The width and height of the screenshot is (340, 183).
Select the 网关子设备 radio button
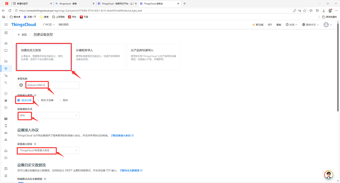(45, 100)
